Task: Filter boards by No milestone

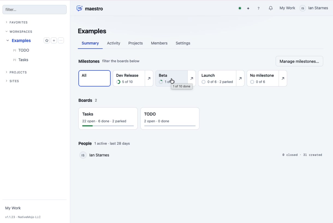Action: 263,79
